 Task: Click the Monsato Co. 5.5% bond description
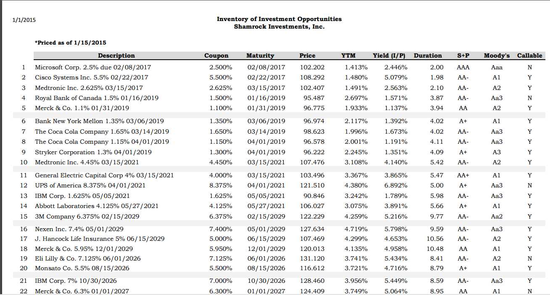[82, 268]
